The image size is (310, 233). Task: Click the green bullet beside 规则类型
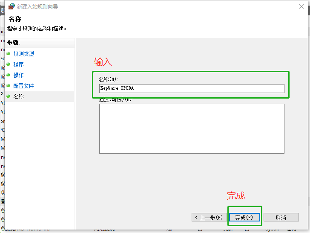tap(8, 53)
